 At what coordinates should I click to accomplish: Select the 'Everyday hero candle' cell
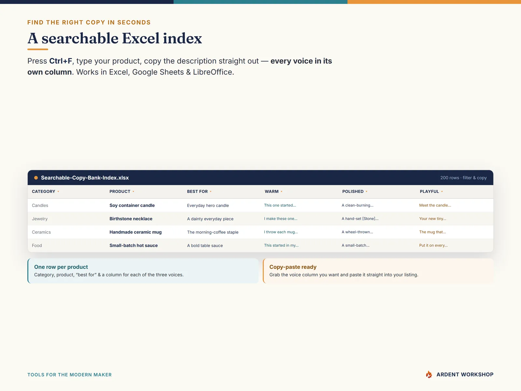point(208,205)
